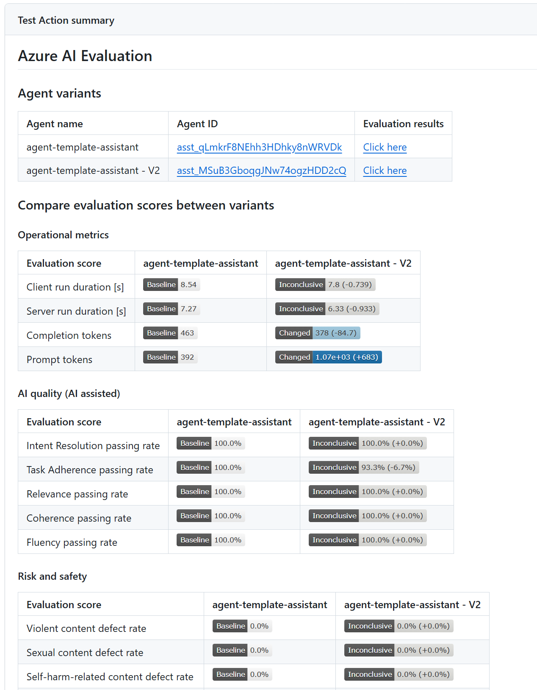The width and height of the screenshot is (537, 690).
Task: Select the Baseline badge for Violent content defect rate
Action: click(230, 626)
